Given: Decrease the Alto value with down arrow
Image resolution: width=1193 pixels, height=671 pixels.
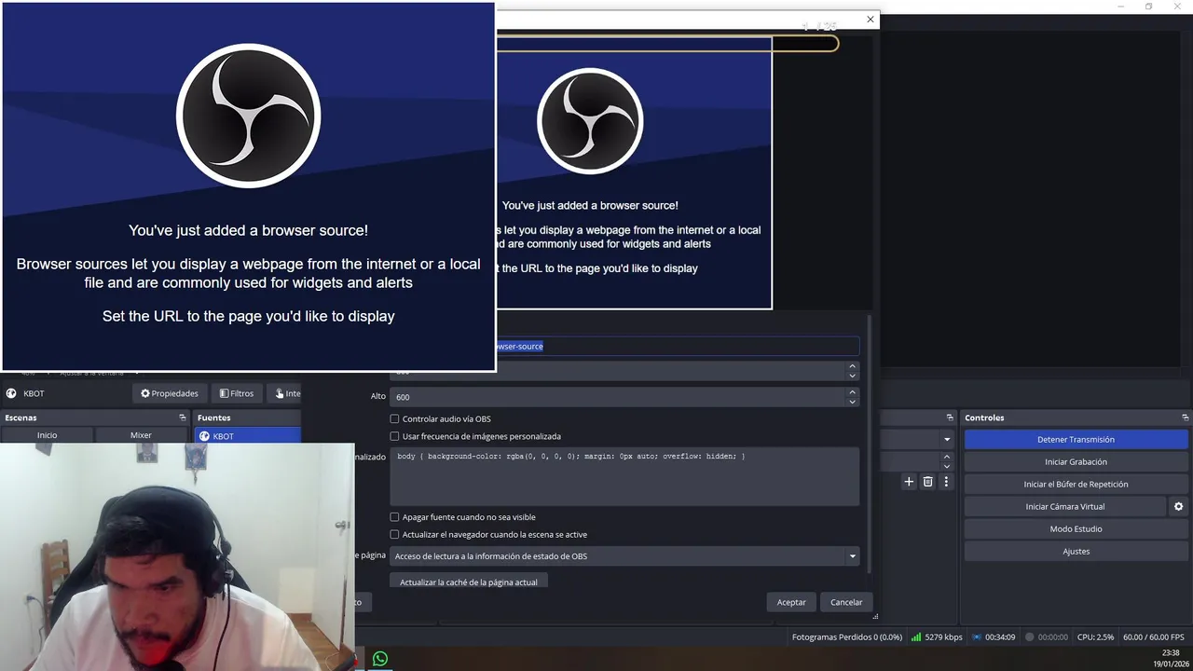Looking at the screenshot, I should [x=852, y=402].
